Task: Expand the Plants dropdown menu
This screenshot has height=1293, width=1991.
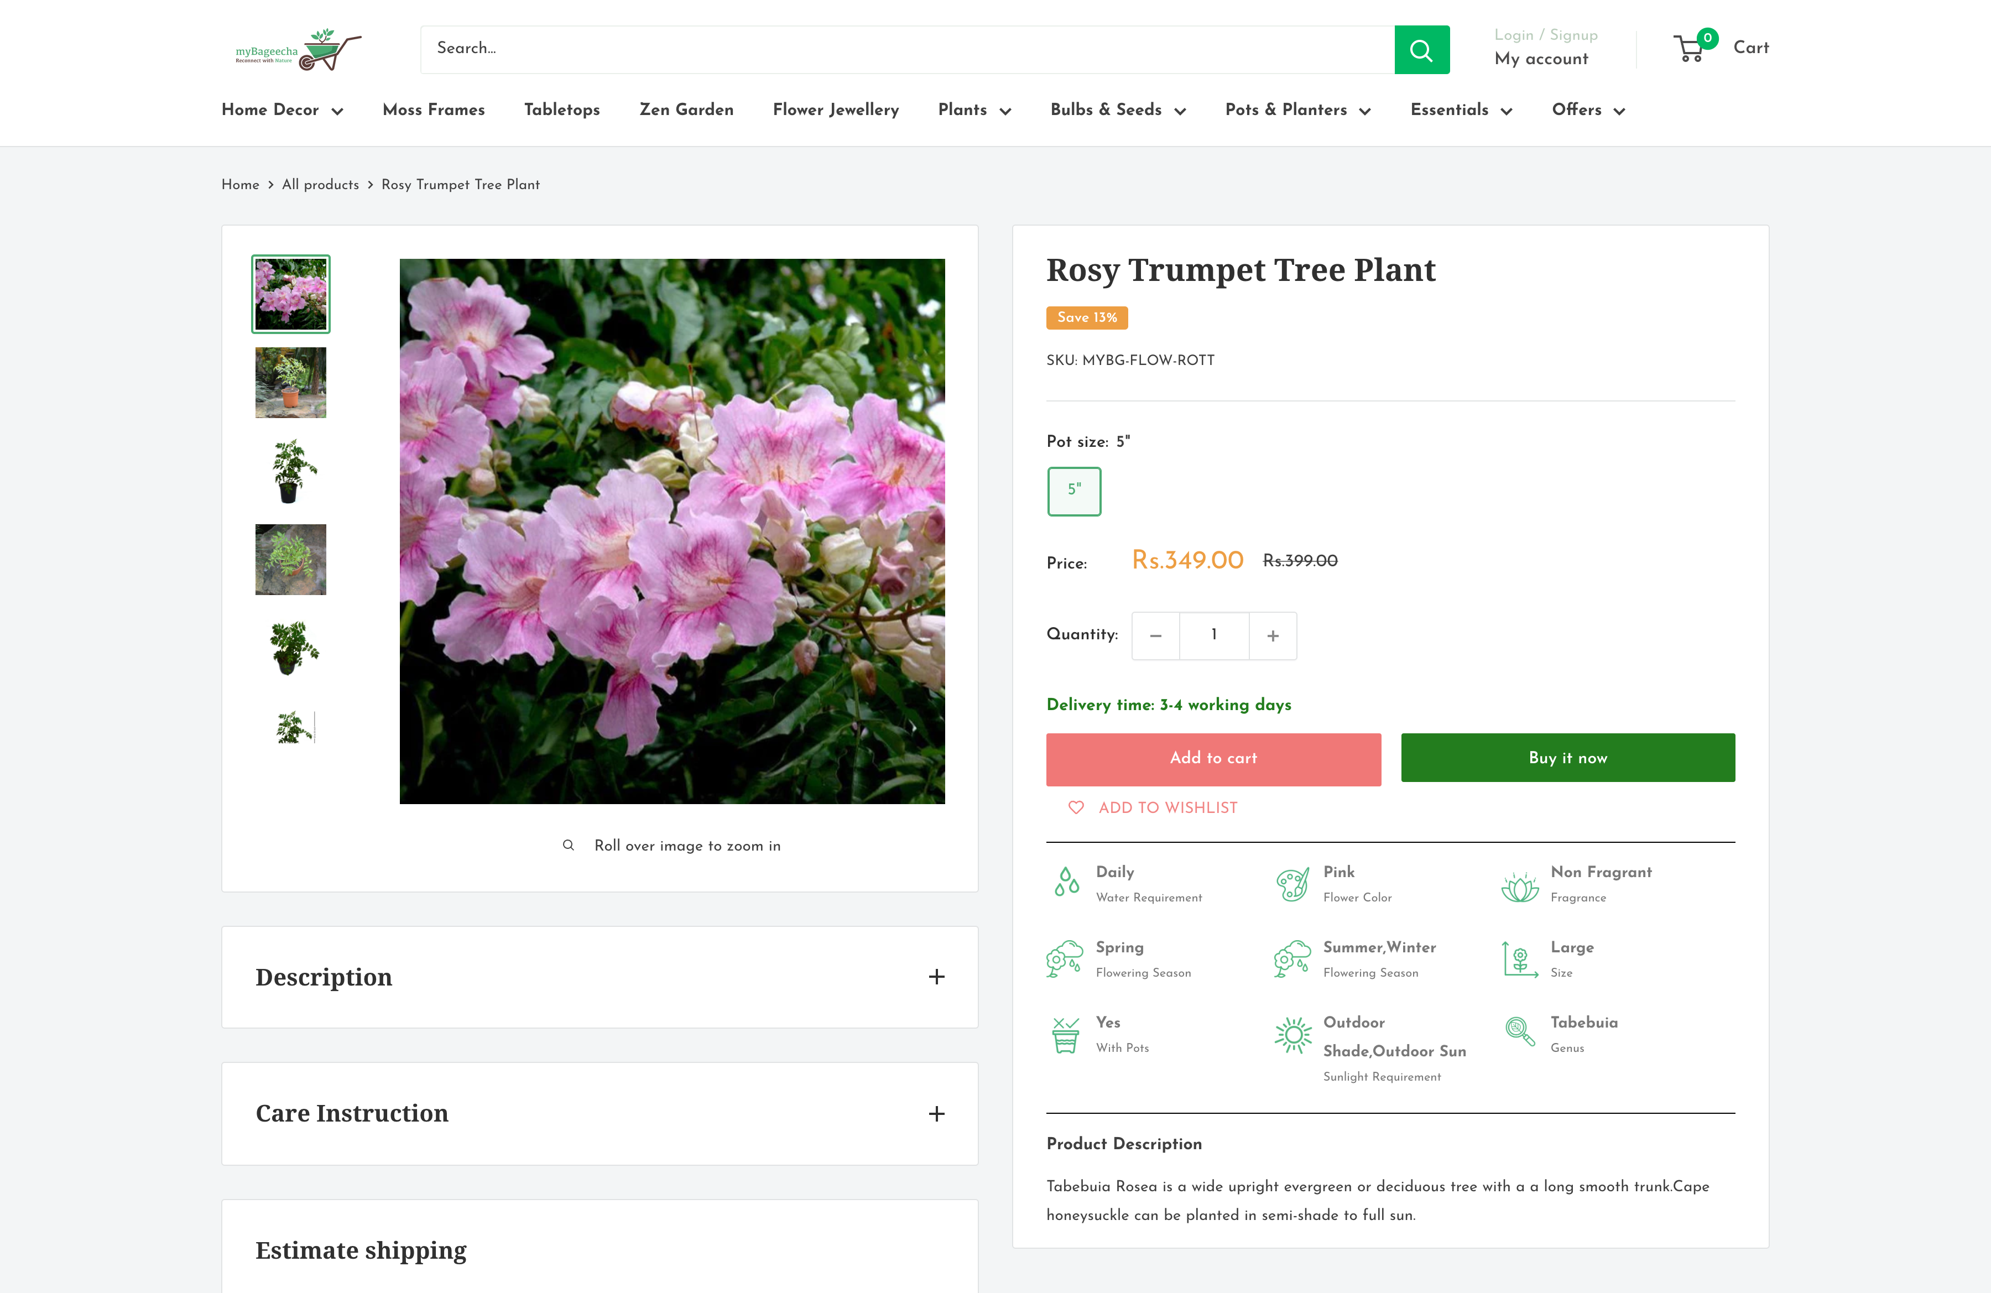Action: [x=973, y=111]
